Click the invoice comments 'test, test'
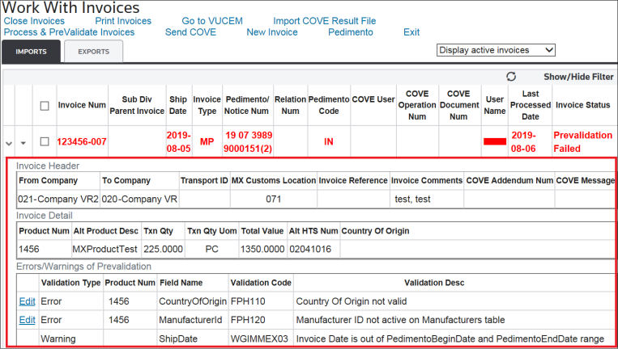The height and width of the screenshot is (349, 618). 412,200
